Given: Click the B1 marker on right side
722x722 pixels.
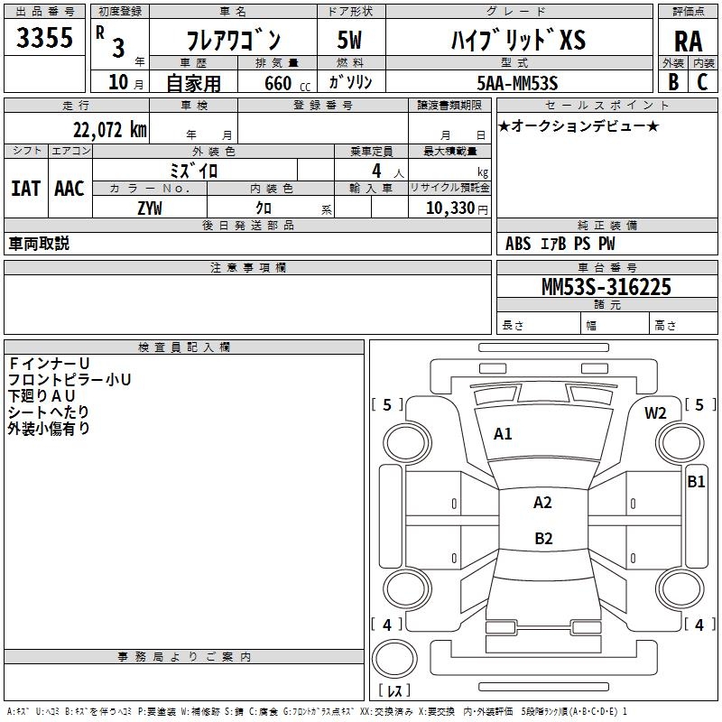Looking at the screenshot, I should [x=696, y=482].
